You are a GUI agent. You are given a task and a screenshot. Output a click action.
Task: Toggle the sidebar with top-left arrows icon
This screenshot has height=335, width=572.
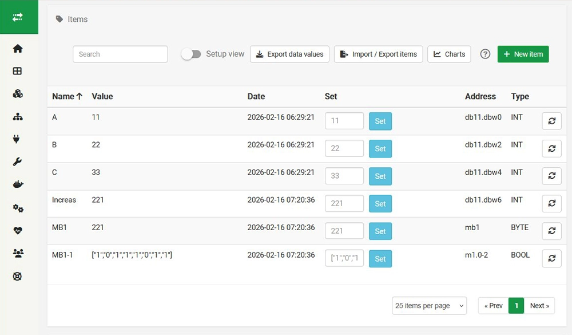click(x=18, y=17)
